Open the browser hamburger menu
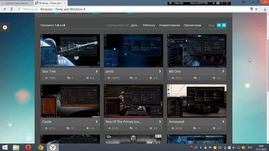 [243, 2]
